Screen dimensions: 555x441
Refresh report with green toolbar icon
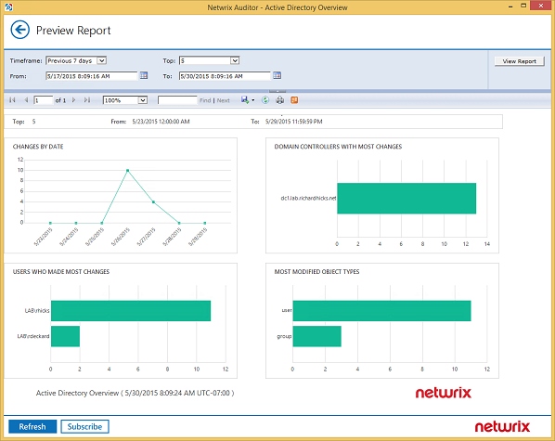[x=265, y=100]
